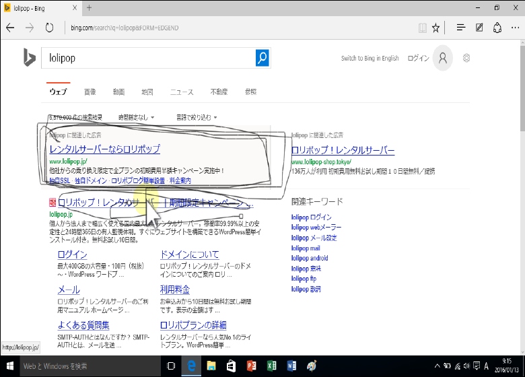The height and width of the screenshot is (377, 525).
Task: Click the forward navigation arrow
Action: 30,28
